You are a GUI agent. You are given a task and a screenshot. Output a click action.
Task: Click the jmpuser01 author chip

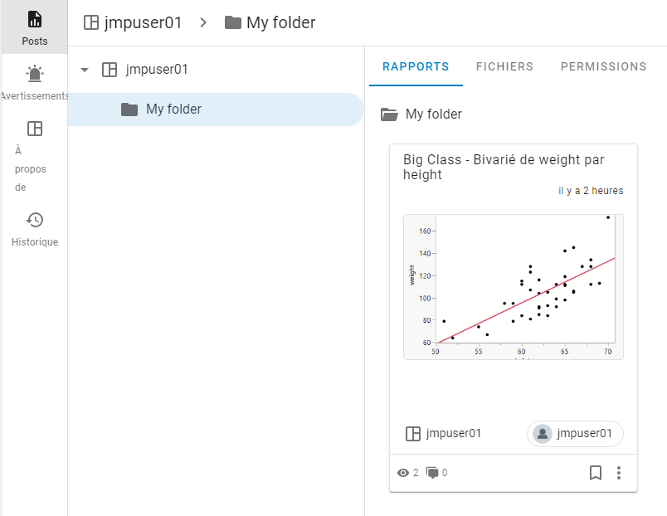tap(575, 433)
